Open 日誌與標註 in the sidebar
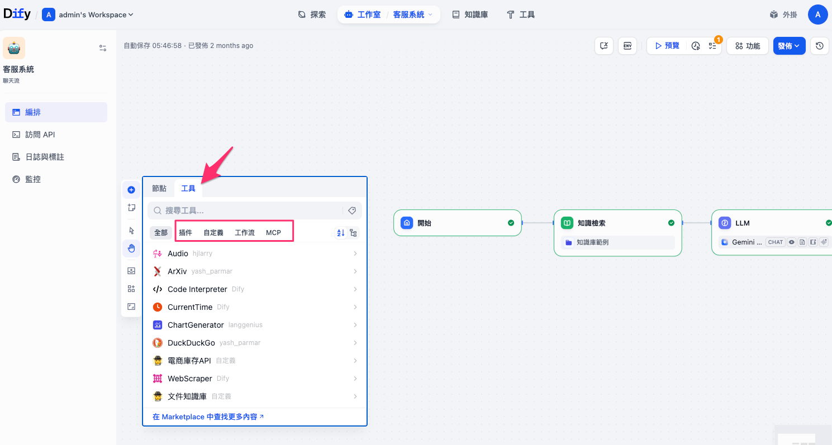The height and width of the screenshot is (445, 832). (45, 157)
